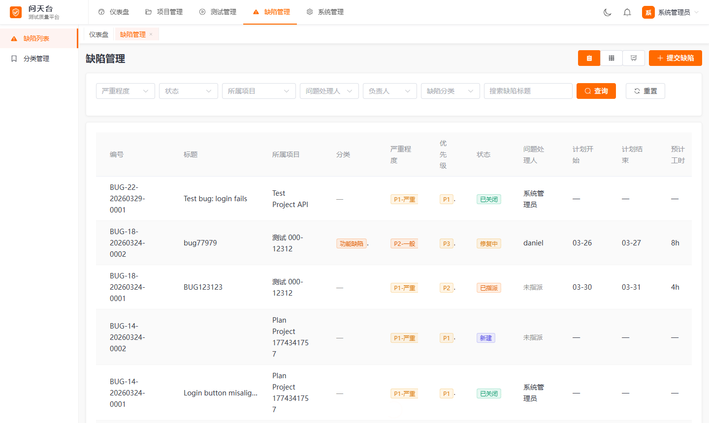This screenshot has width=709, height=423.
Task: Click the P2 priority tag
Action: tap(447, 288)
